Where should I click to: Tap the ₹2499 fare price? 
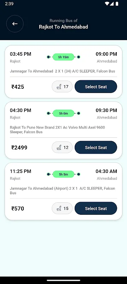click(x=19, y=148)
